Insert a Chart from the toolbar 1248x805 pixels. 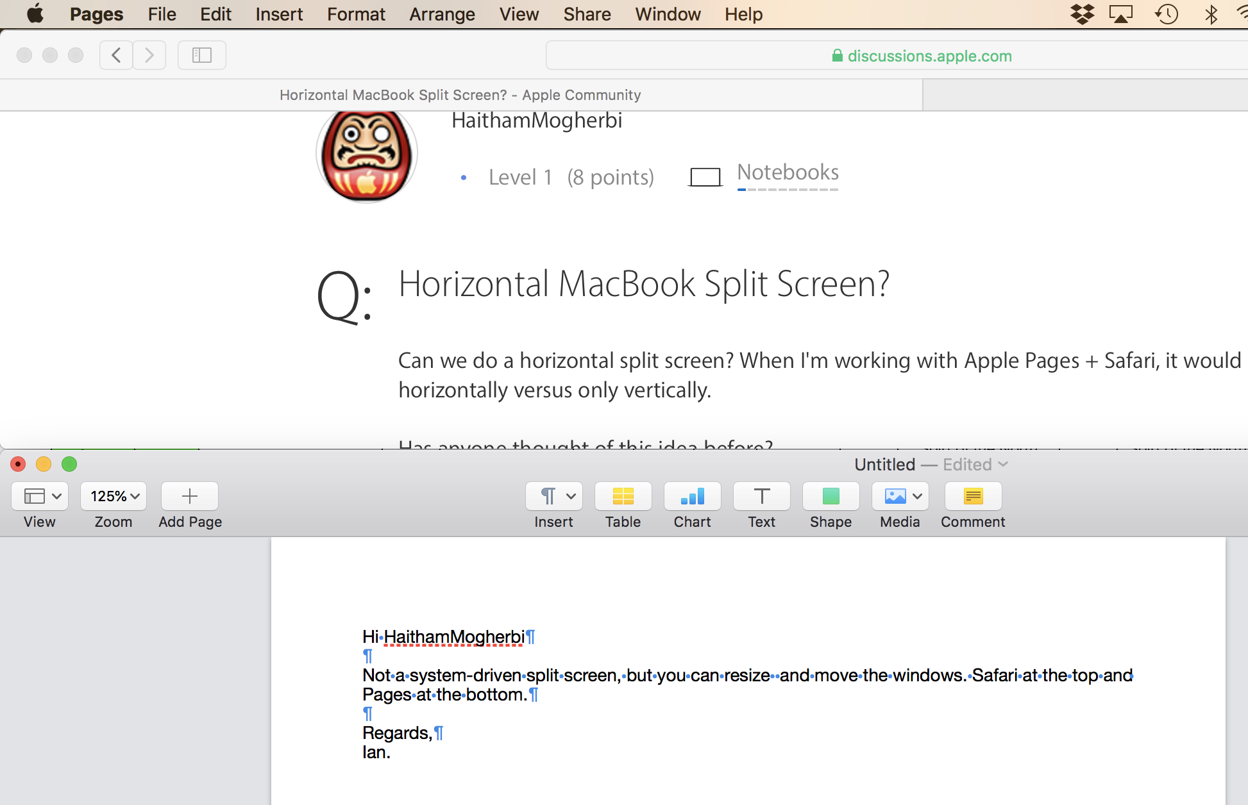[692, 497]
